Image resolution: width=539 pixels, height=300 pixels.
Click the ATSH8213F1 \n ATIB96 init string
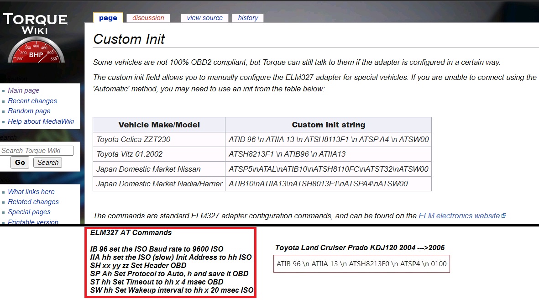[x=328, y=154]
